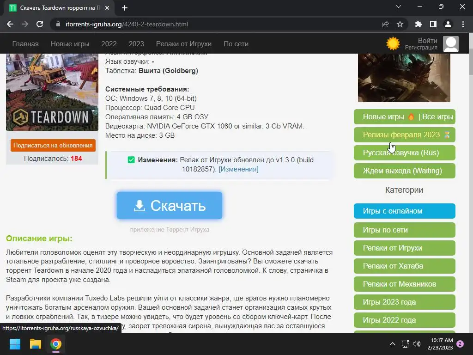This screenshot has width=473, height=355.
Task: Open Игры 2022 года category
Action: pos(405,320)
